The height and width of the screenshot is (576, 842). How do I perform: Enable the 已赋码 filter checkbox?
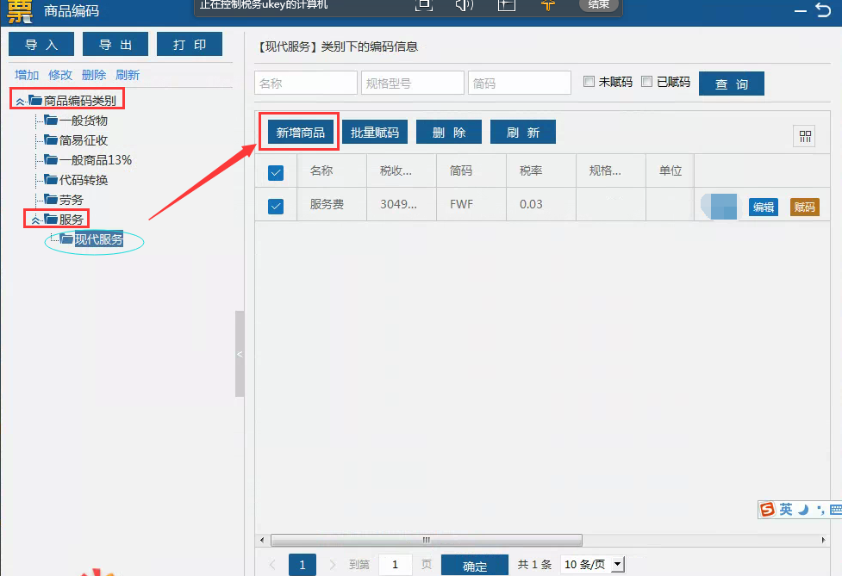pyautogui.click(x=647, y=82)
